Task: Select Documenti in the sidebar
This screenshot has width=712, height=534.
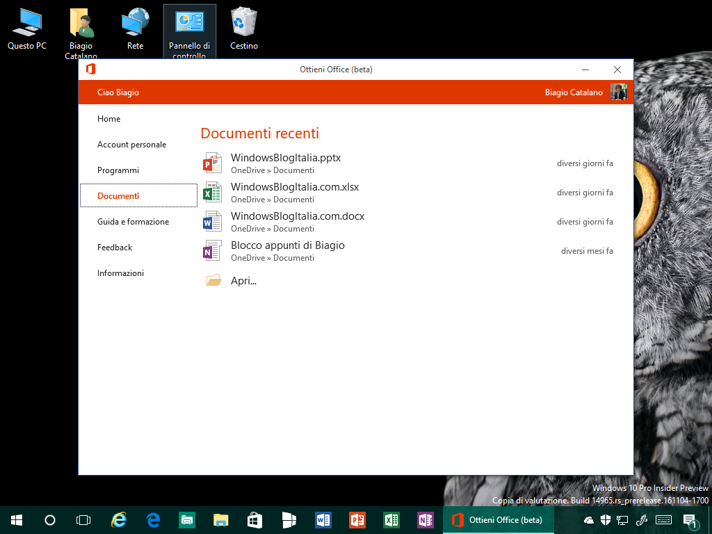Action: pyautogui.click(x=138, y=195)
